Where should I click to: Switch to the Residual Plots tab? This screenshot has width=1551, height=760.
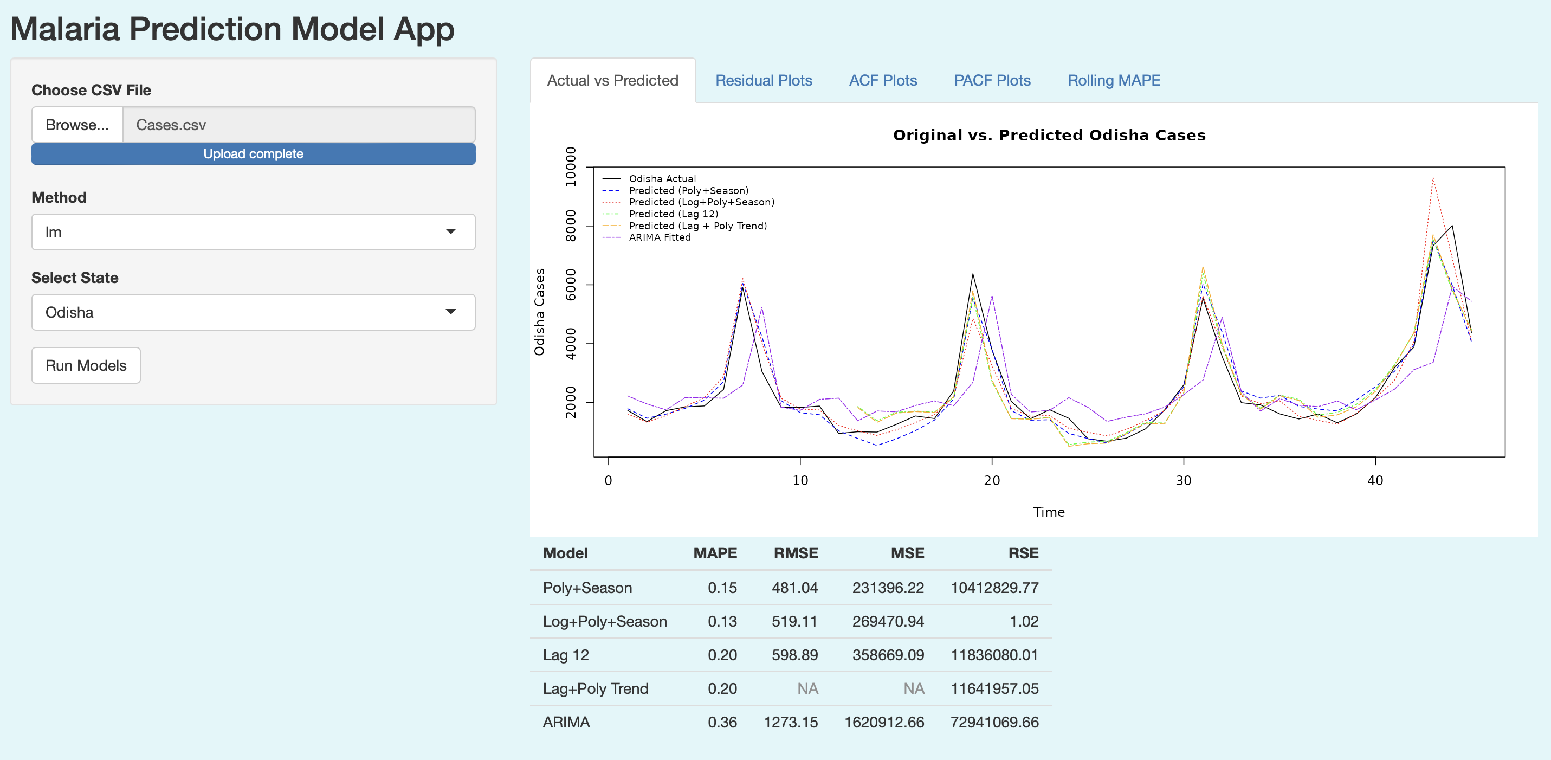point(763,81)
